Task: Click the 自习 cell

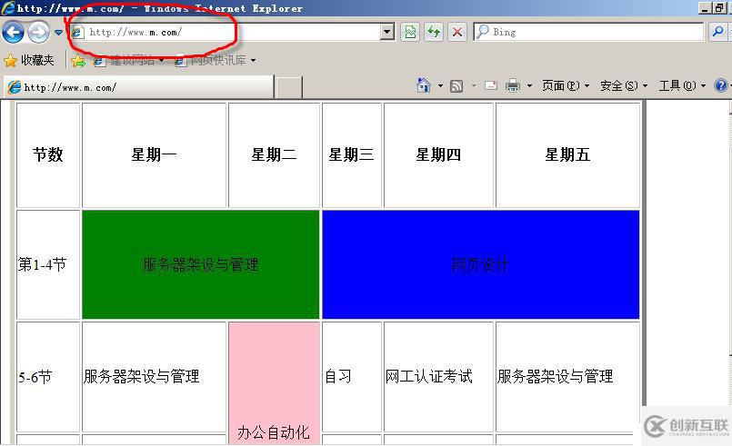Action: [x=352, y=377]
